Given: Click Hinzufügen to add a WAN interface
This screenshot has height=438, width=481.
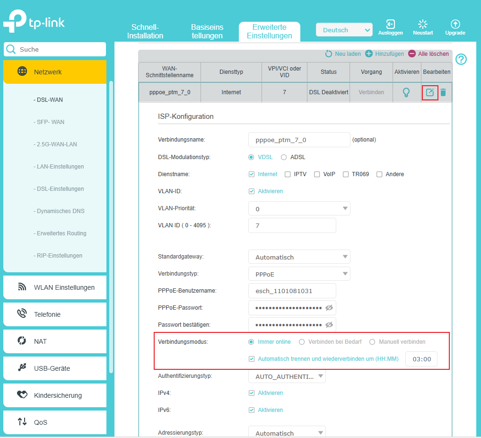Looking at the screenshot, I should pos(385,54).
